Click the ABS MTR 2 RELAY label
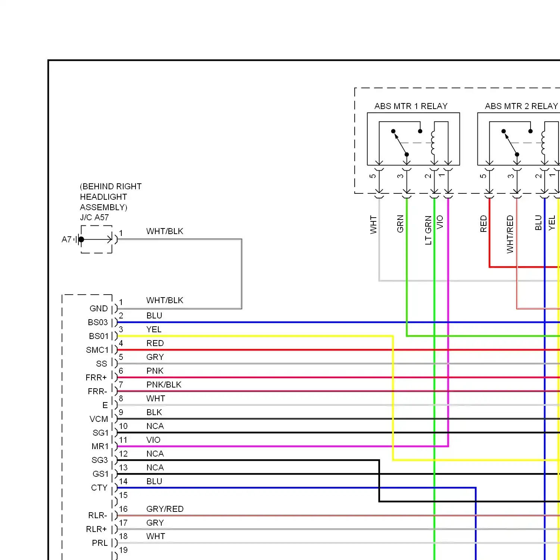560x560 pixels. pos(521,106)
